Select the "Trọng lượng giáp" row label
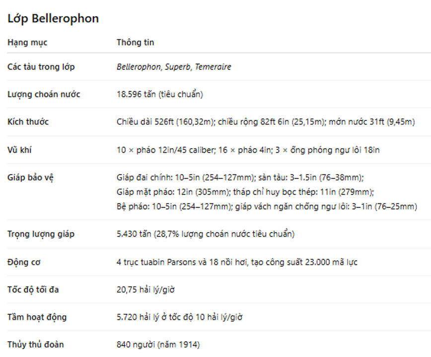This screenshot has height=357, width=431. pos(41,234)
